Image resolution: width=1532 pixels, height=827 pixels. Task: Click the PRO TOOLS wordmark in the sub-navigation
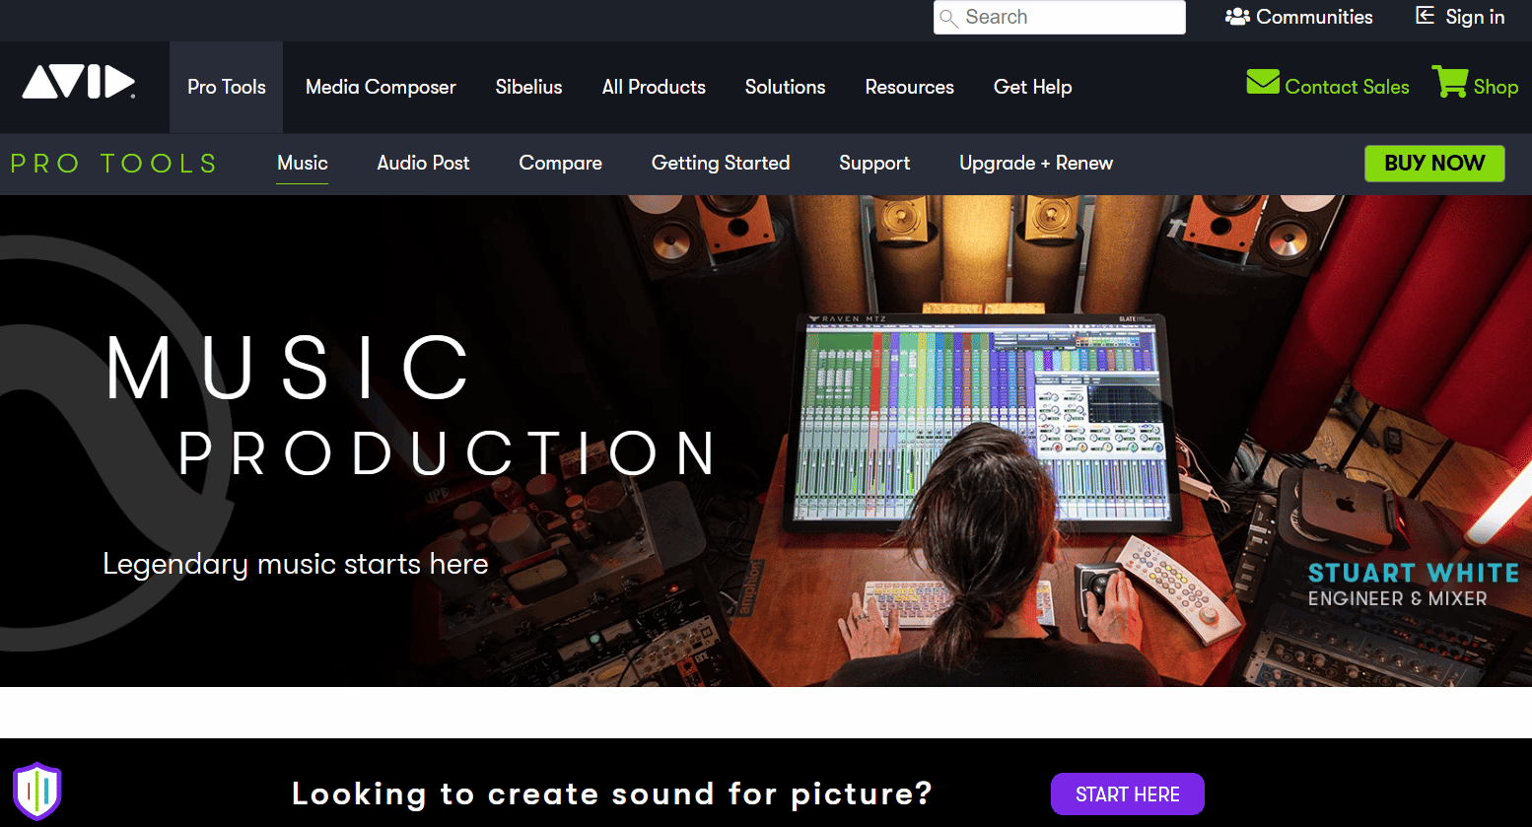pyautogui.click(x=112, y=164)
